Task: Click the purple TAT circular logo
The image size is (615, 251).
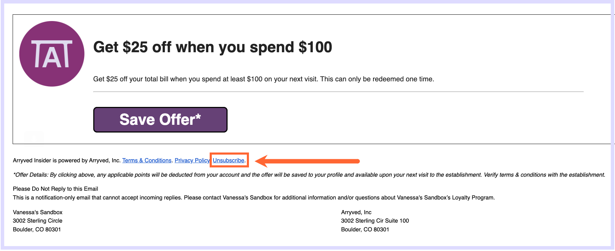Action: (x=52, y=54)
